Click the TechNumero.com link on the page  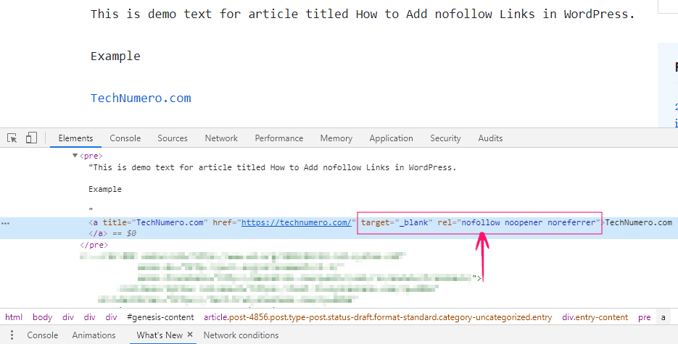(141, 98)
